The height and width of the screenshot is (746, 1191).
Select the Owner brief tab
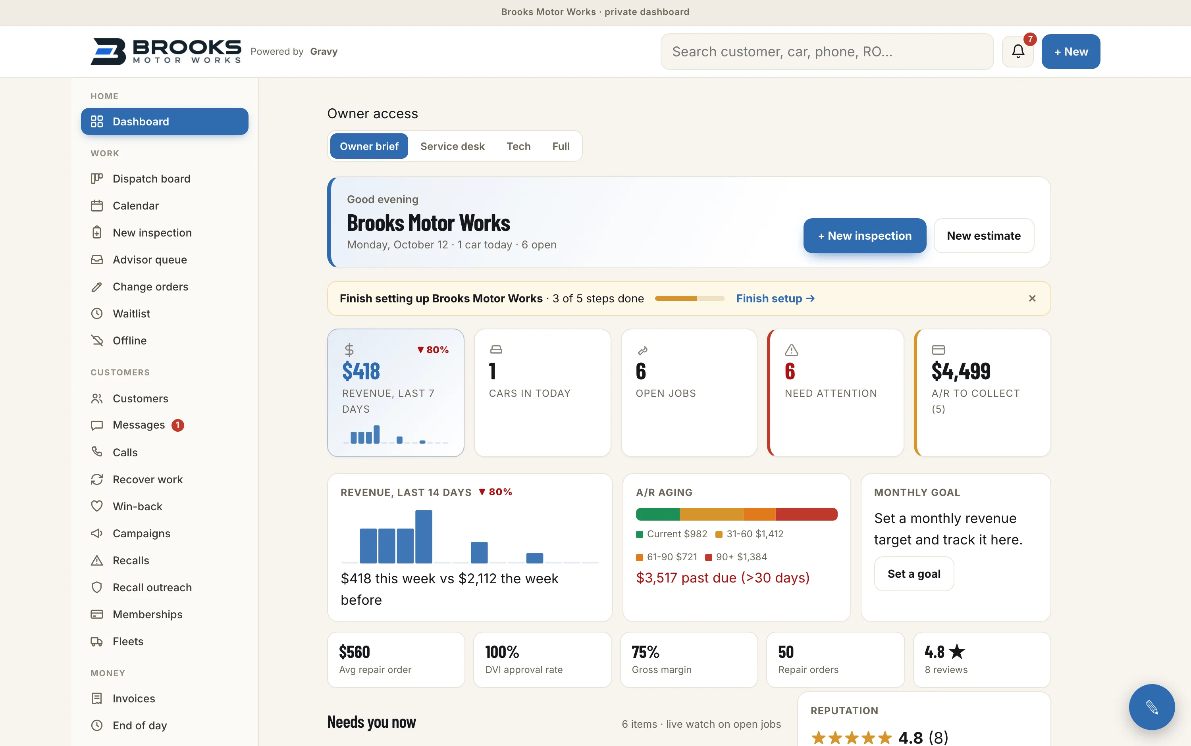click(x=369, y=146)
